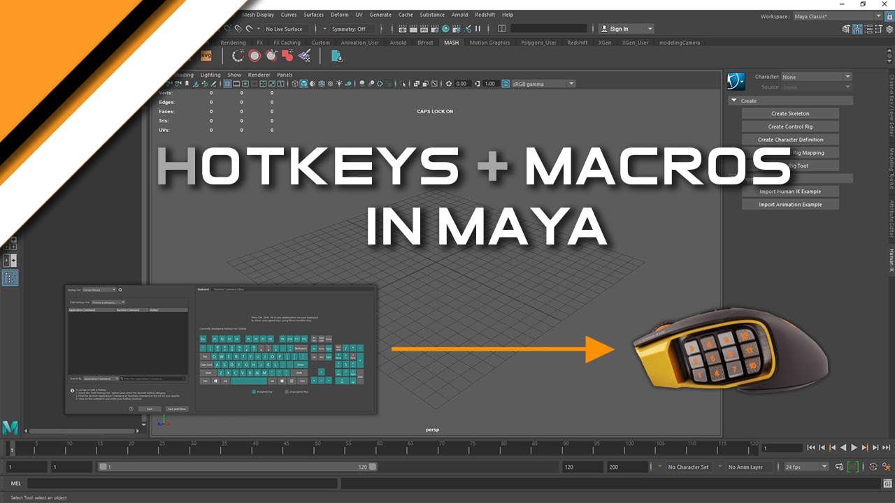Open the Runtime Command Editor tab
Viewport: 895px width, 503px height.
pos(229,289)
